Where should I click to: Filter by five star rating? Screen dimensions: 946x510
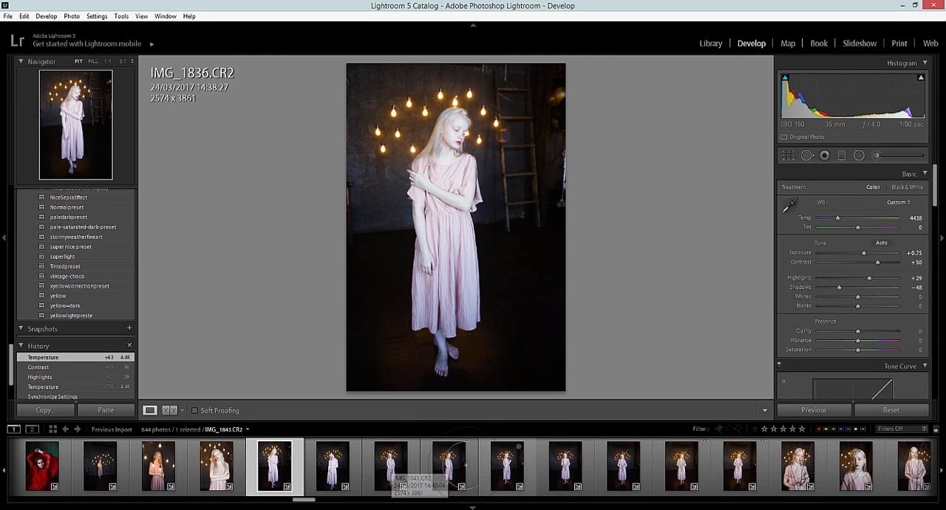pyautogui.click(x=802, y=429)
